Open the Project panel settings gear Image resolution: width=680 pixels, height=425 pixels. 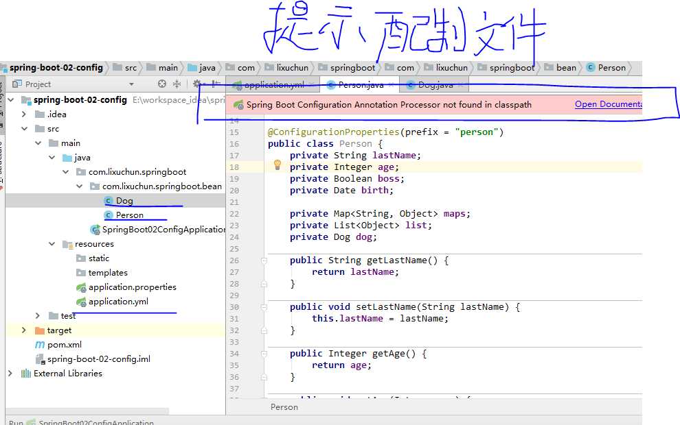point(197,84)
